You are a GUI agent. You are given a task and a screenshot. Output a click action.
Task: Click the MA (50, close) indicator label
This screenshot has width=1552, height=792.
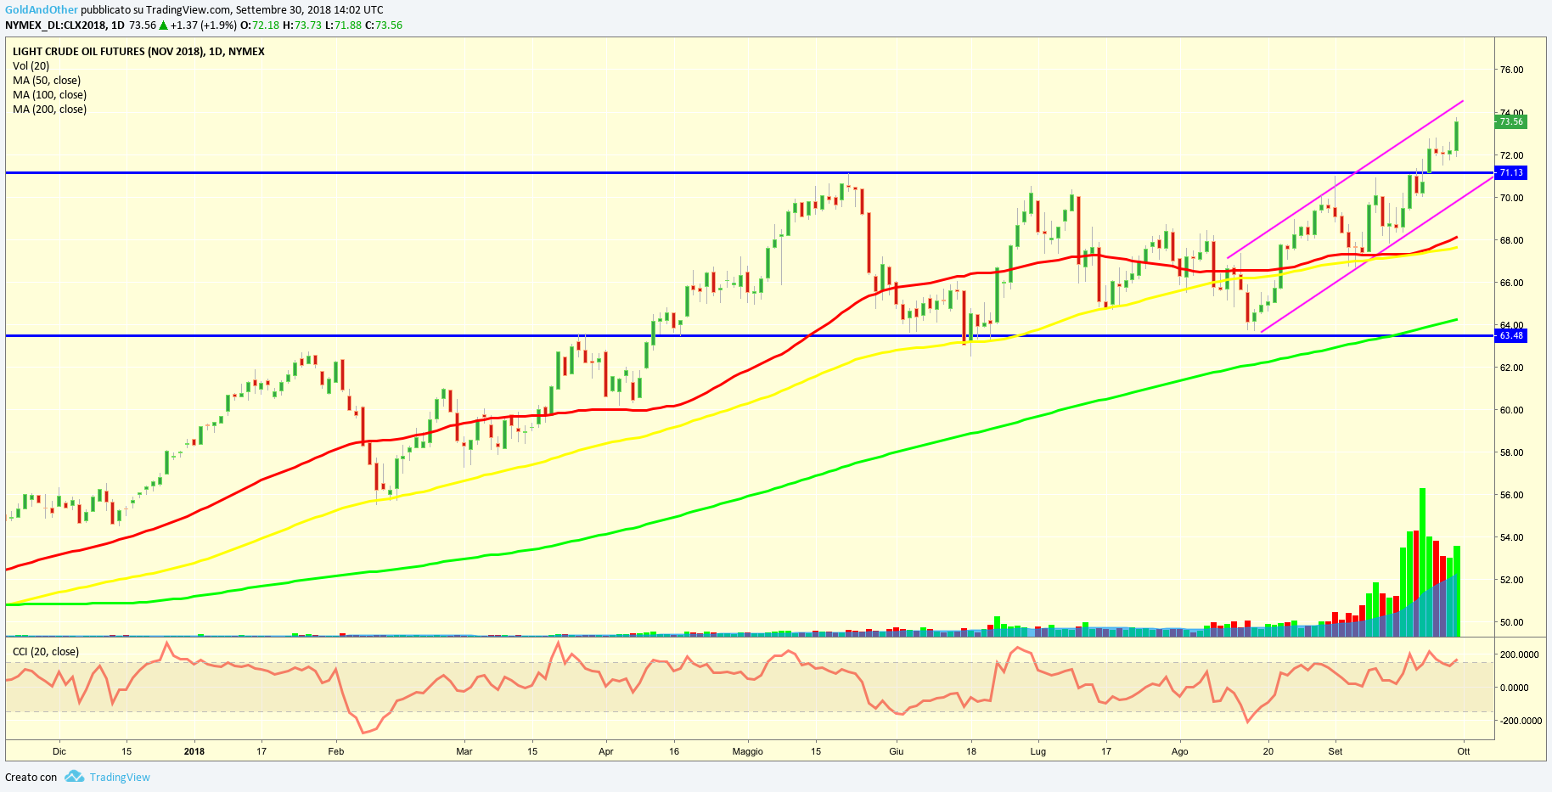tap(47, 80)
